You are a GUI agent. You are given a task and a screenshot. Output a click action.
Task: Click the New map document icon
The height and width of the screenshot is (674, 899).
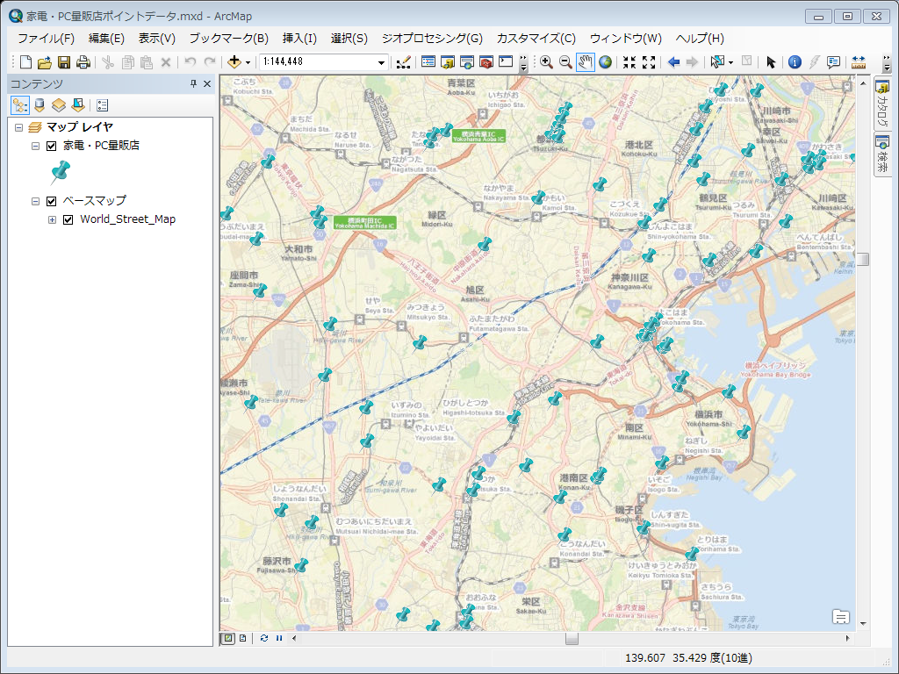pos(25,62)
